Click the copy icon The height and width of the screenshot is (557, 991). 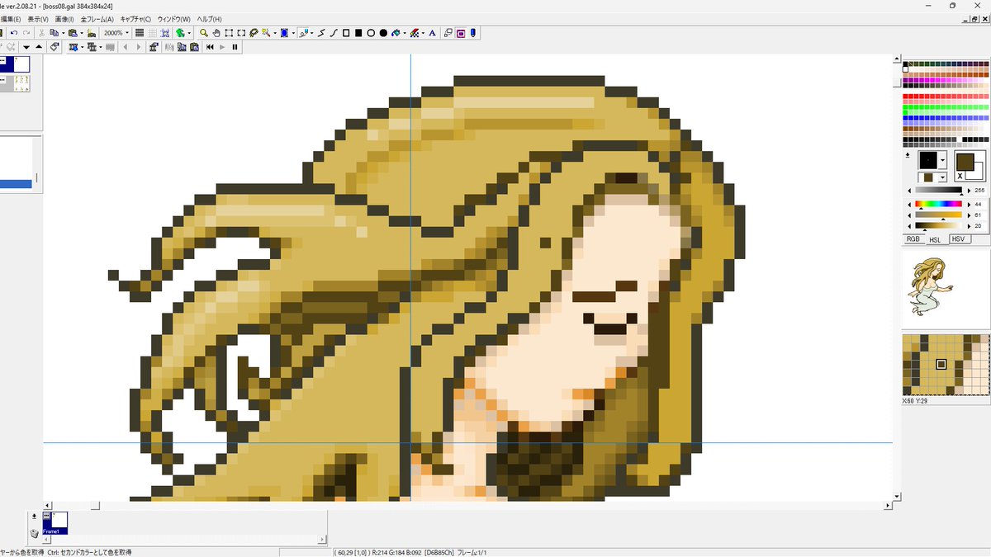(53, 33)
